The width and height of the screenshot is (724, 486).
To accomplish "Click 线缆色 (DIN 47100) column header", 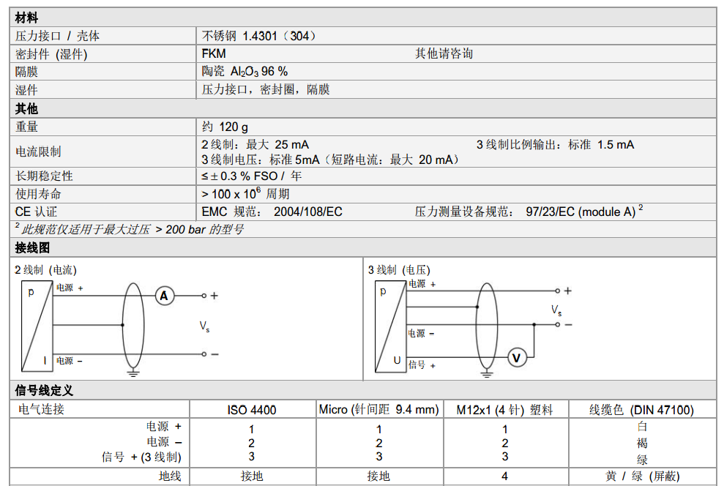I will [641, 410].
